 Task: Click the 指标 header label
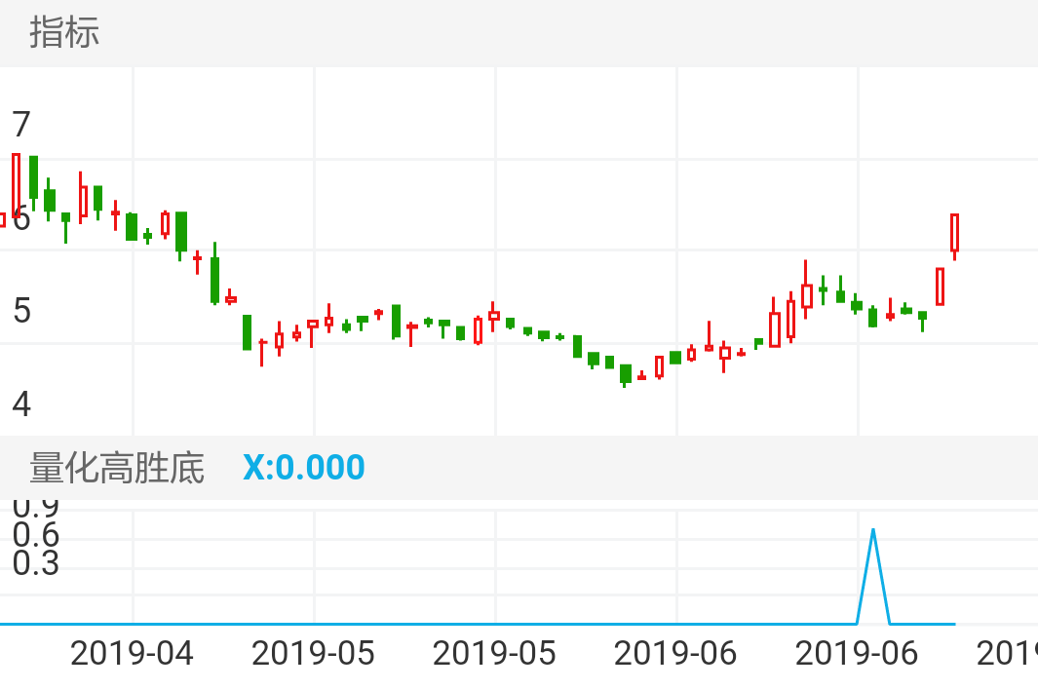pyautogui.click(x=64, y=32)
